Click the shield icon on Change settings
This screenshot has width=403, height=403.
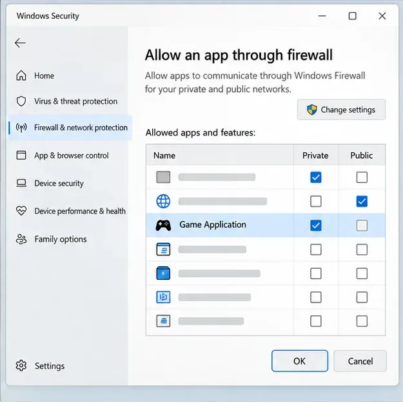[311, 110]
